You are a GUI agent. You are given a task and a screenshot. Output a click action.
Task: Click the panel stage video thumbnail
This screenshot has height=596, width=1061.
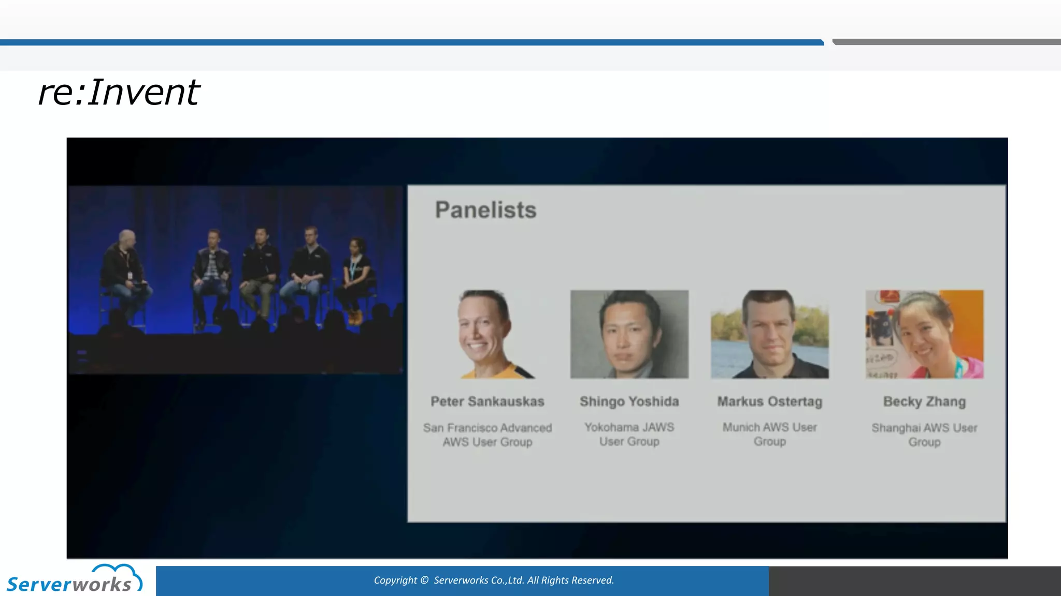tap(236, 279)
